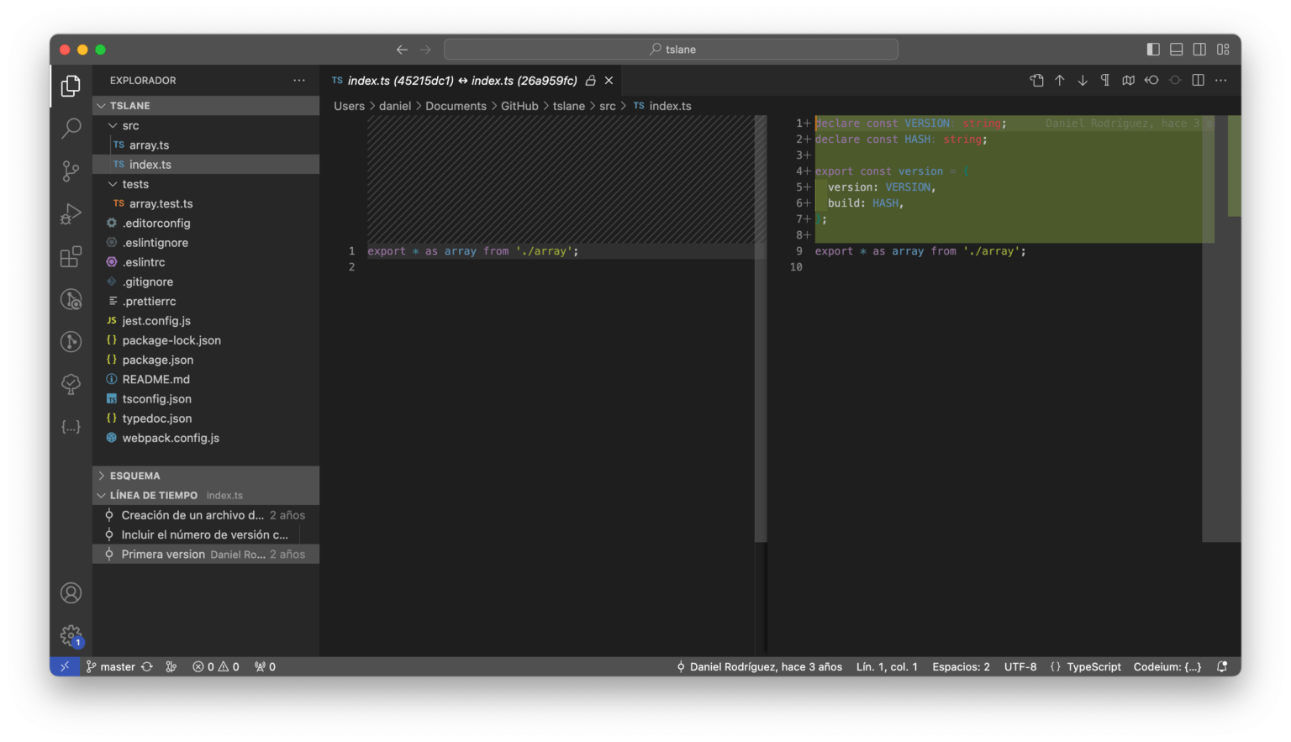Click the 'tslane' breadcrumb segment
Screen dimensions: 1291x742
[568, 106]
